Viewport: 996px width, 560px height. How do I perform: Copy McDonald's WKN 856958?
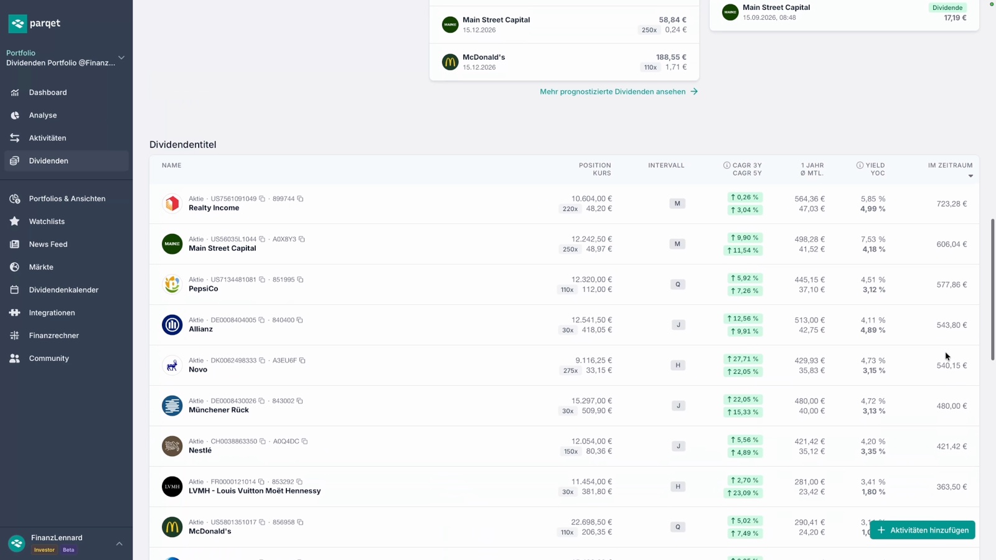point(300,523)
